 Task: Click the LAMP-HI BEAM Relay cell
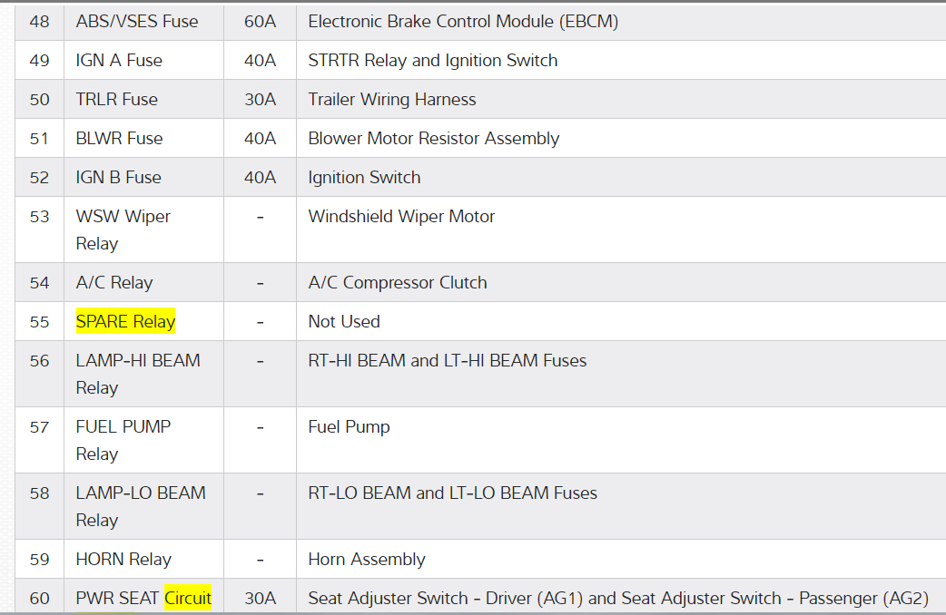pyautogui.click(x=138, y=374)
